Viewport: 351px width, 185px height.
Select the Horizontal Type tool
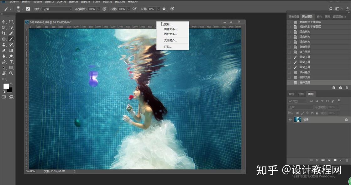(11, 62)
